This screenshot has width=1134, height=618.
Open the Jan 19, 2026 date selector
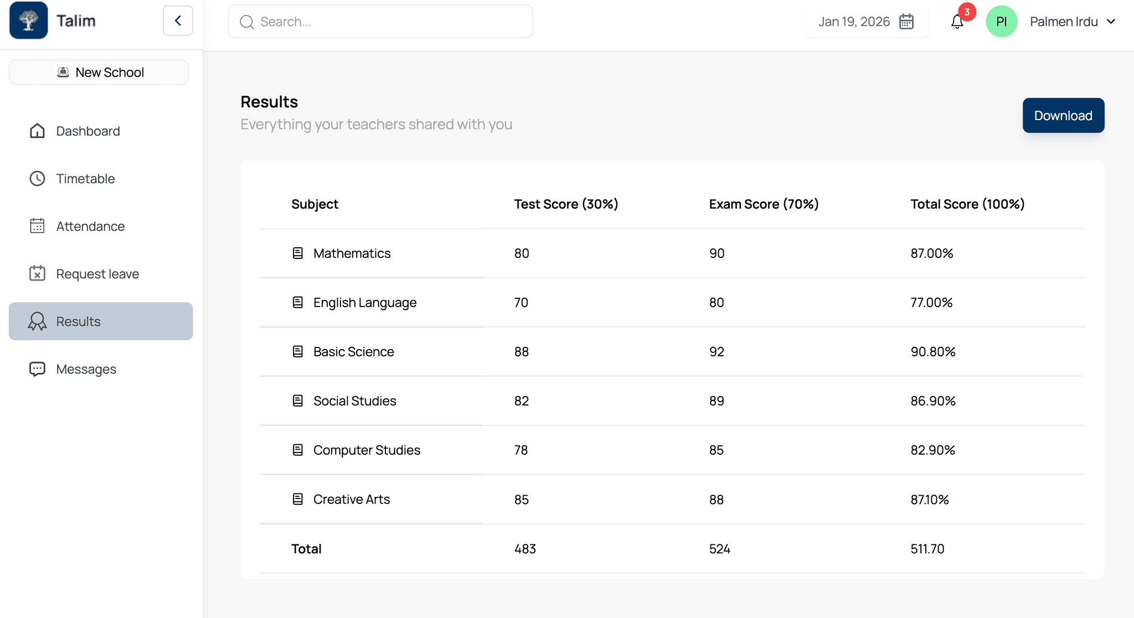coord(854,22)
